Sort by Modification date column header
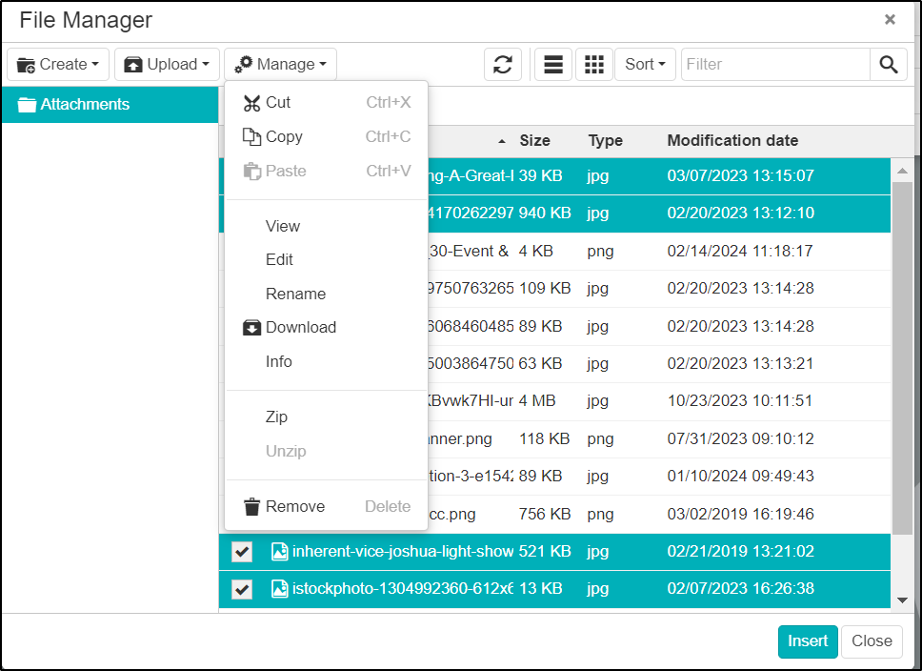 (x=732, y=141)
